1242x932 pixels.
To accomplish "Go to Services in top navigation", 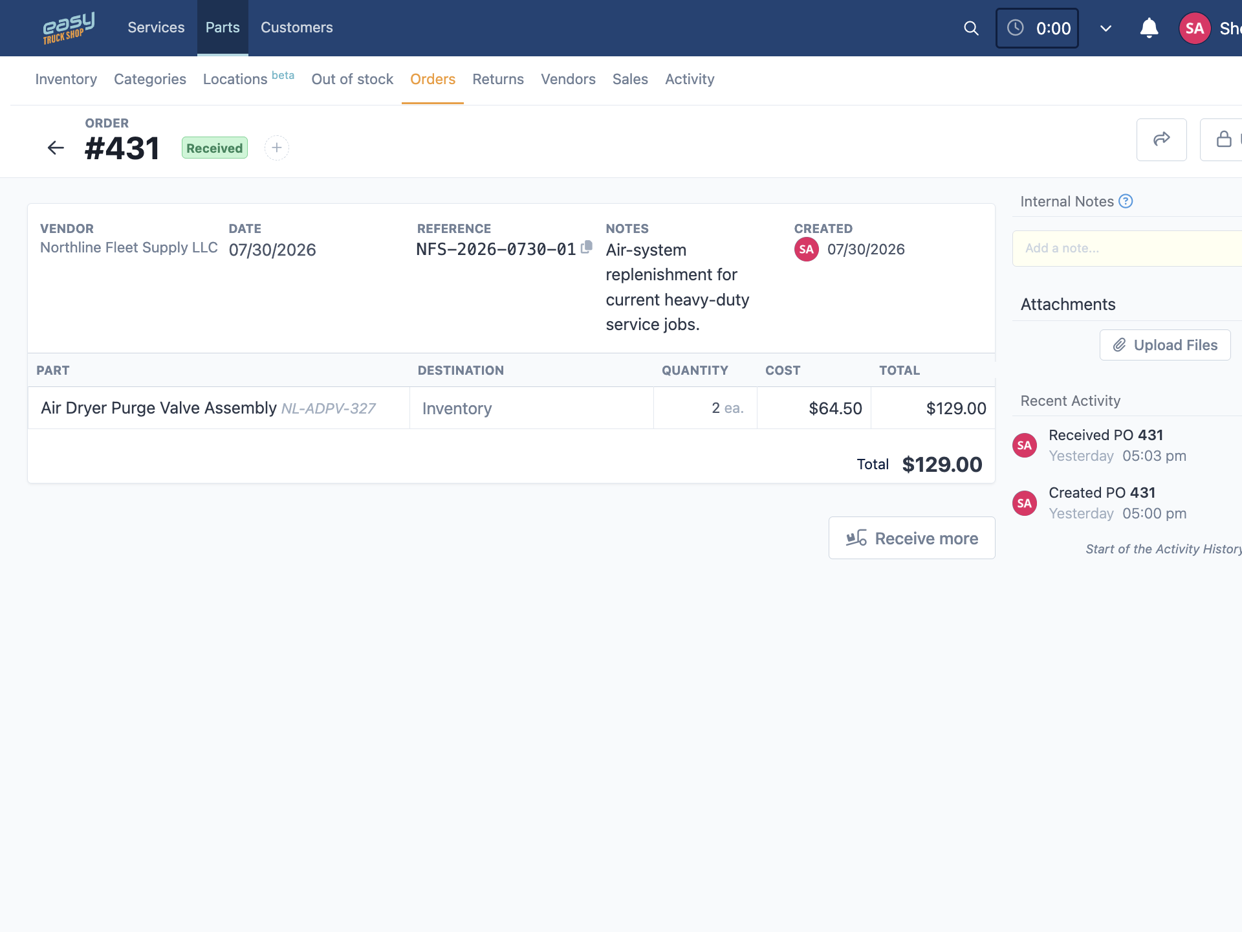I will (x=156, y=27).
